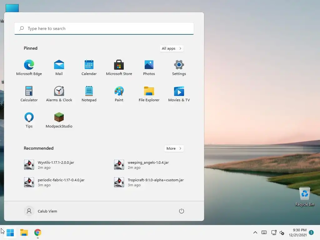Open Microsoft Store
Screen dimensions: 320x240
[x=119, y=68]
